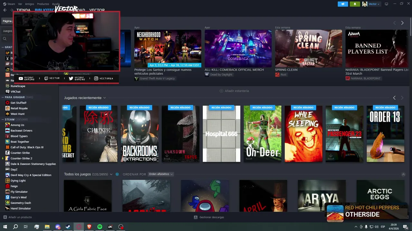The height and width of the screenshot is (231, 412).
Task: Switch to Big Picture mode monitor icon
Action: tap(387, 4)
